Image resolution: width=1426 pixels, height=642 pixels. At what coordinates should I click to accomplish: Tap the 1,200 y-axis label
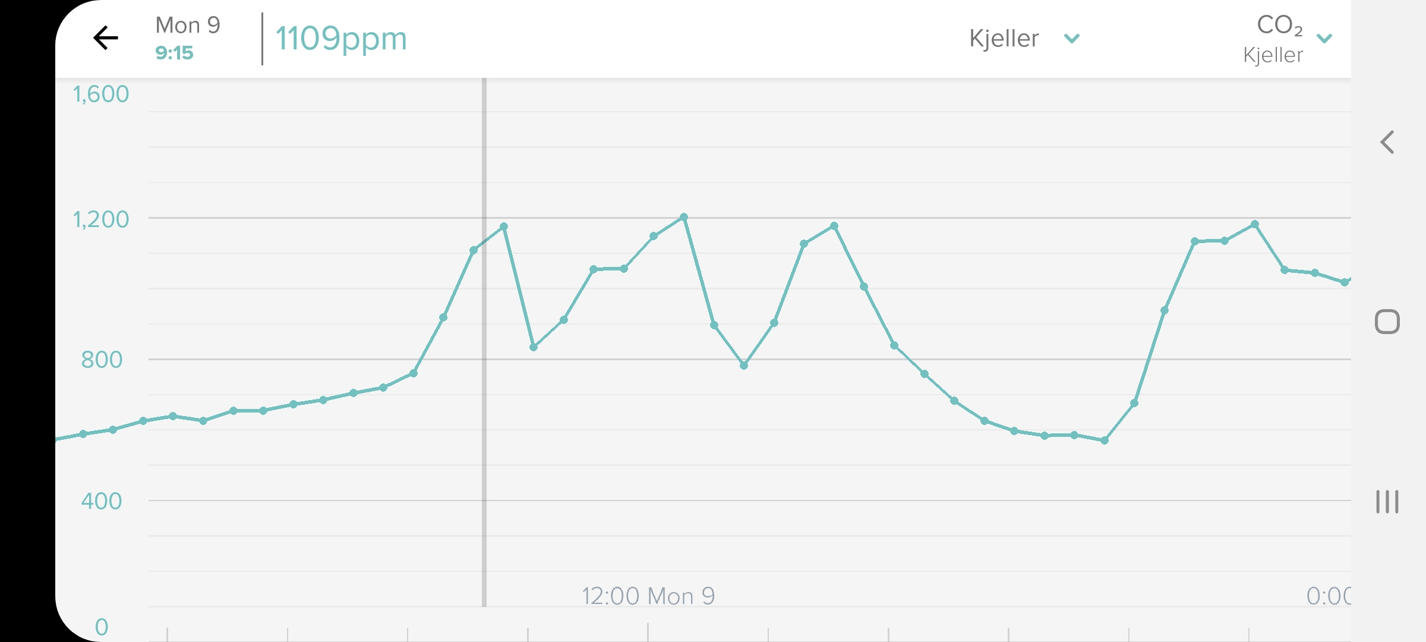100,219
